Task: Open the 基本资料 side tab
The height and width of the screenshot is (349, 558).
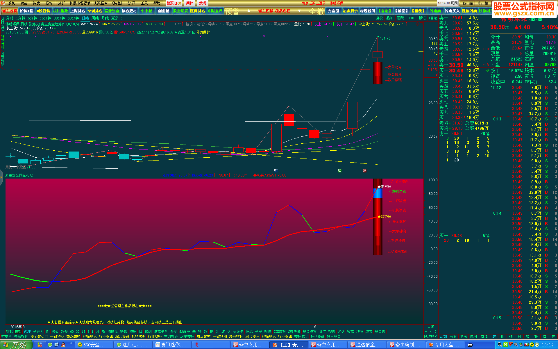Action: [x=2, y=59]
